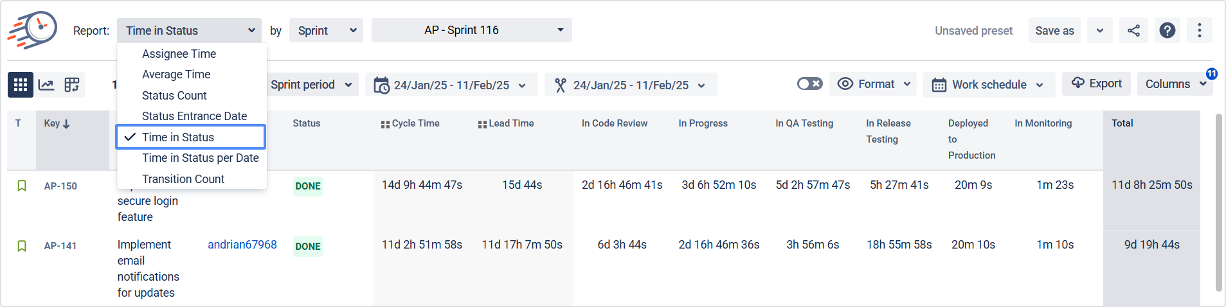Open the Format visibility options
This screenshot has width=1226, height=307.
[873, 84]
